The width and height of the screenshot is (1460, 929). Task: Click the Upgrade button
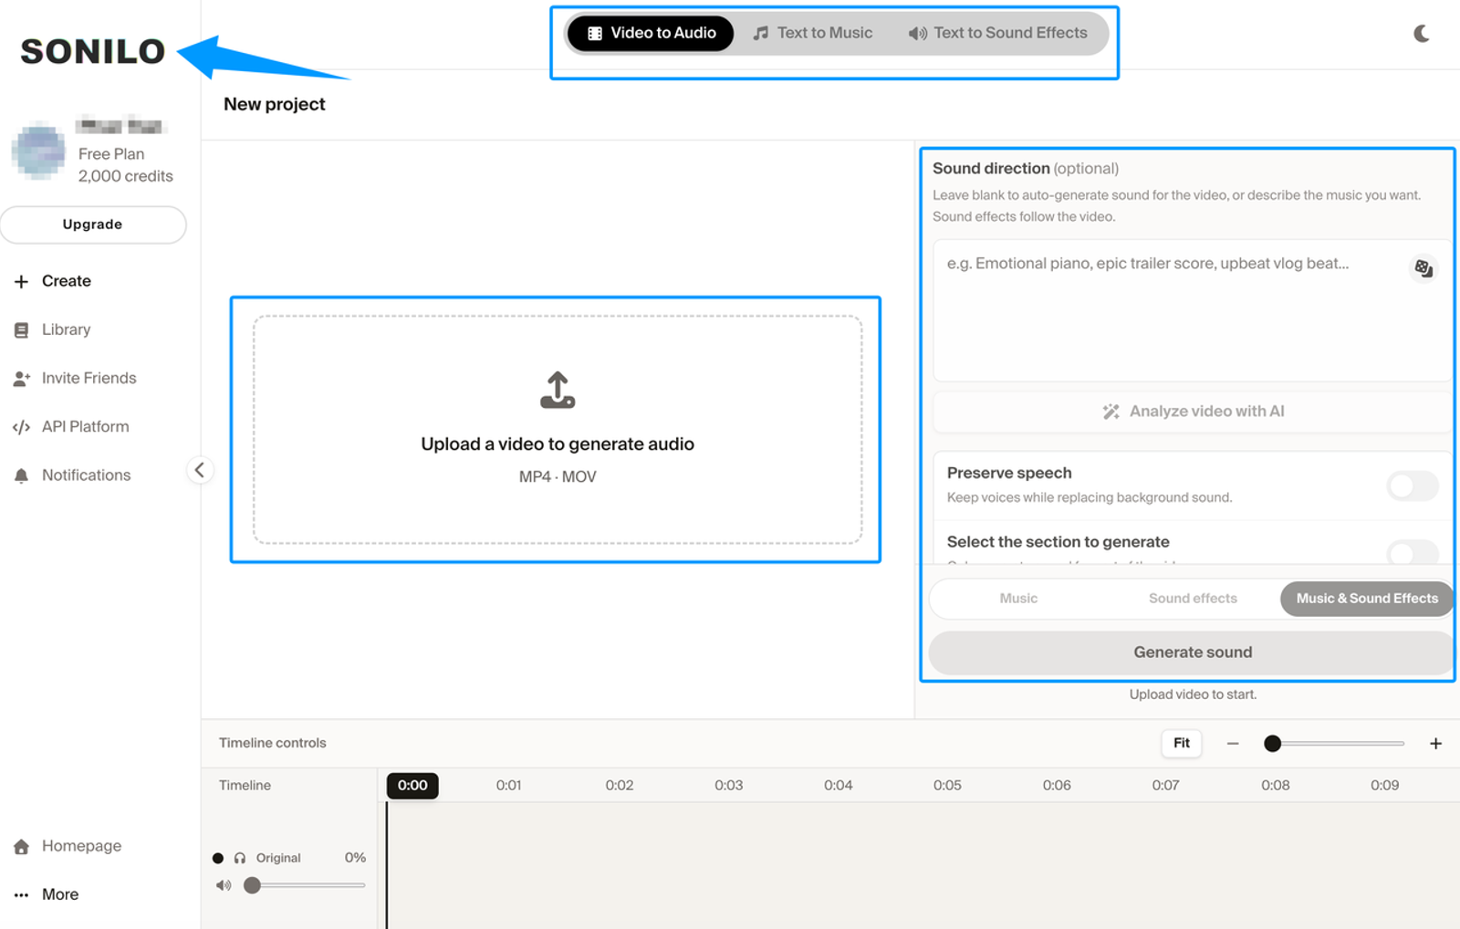coord(92,224)
